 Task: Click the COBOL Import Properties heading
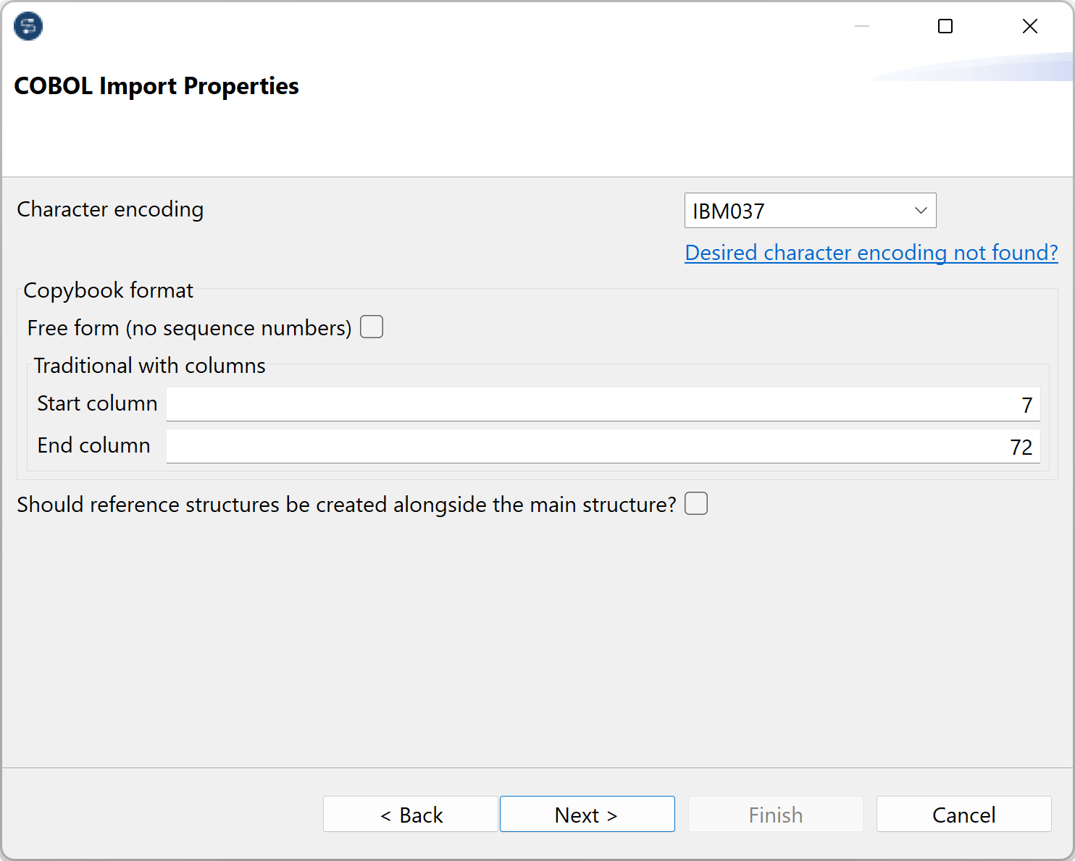(156, 85)
